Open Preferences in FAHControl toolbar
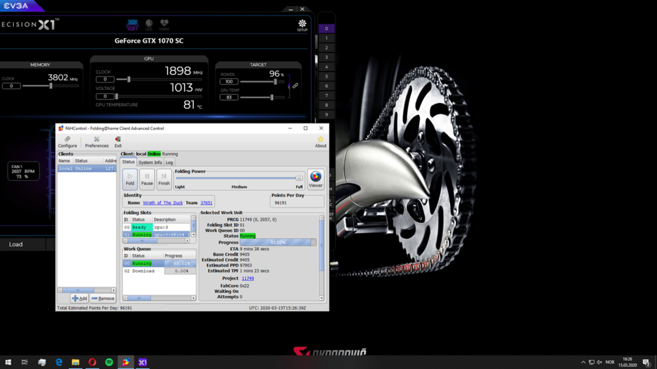This screenshot has width=657, height=369. [x=97, y=142]
